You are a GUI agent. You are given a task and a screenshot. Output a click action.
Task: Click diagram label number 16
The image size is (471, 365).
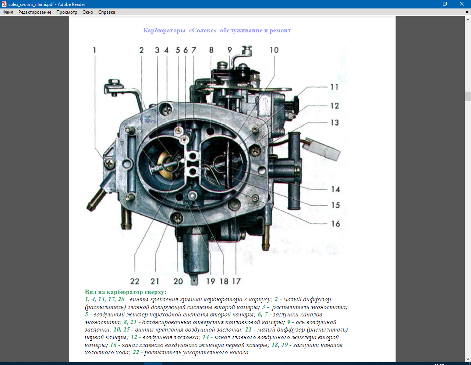[335, 224]
